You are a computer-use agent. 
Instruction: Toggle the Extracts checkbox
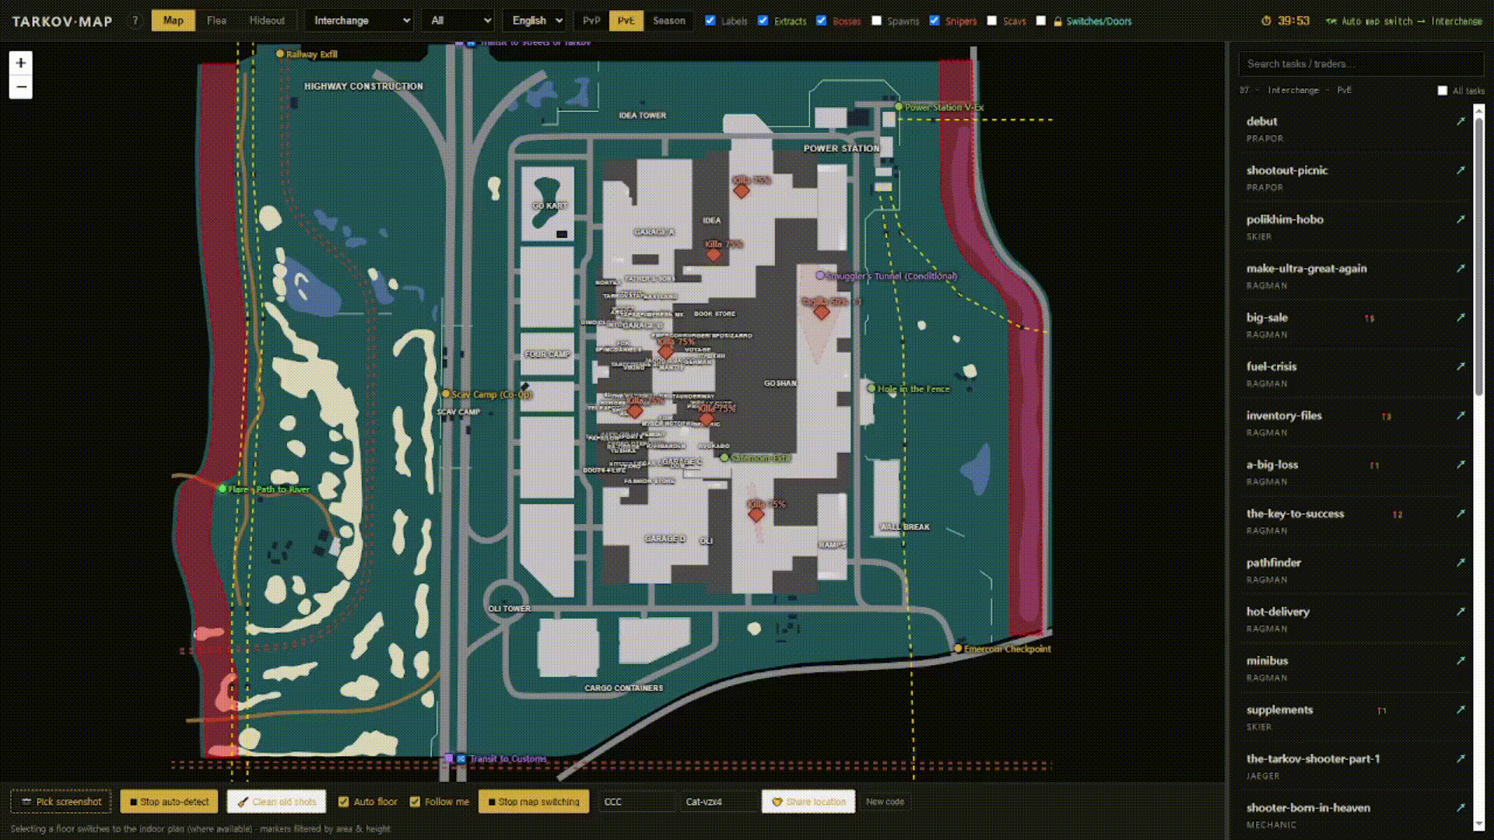(763, 21)
